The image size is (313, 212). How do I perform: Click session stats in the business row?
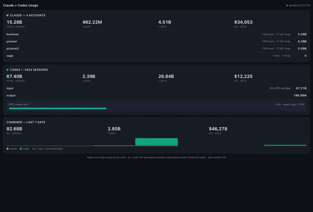[276, 34]
